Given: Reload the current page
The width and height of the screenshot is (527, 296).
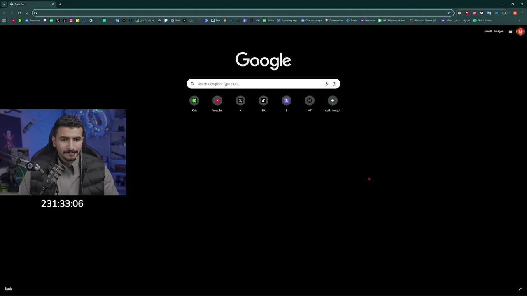Looking at the screenshot, I should coord(19,13).
